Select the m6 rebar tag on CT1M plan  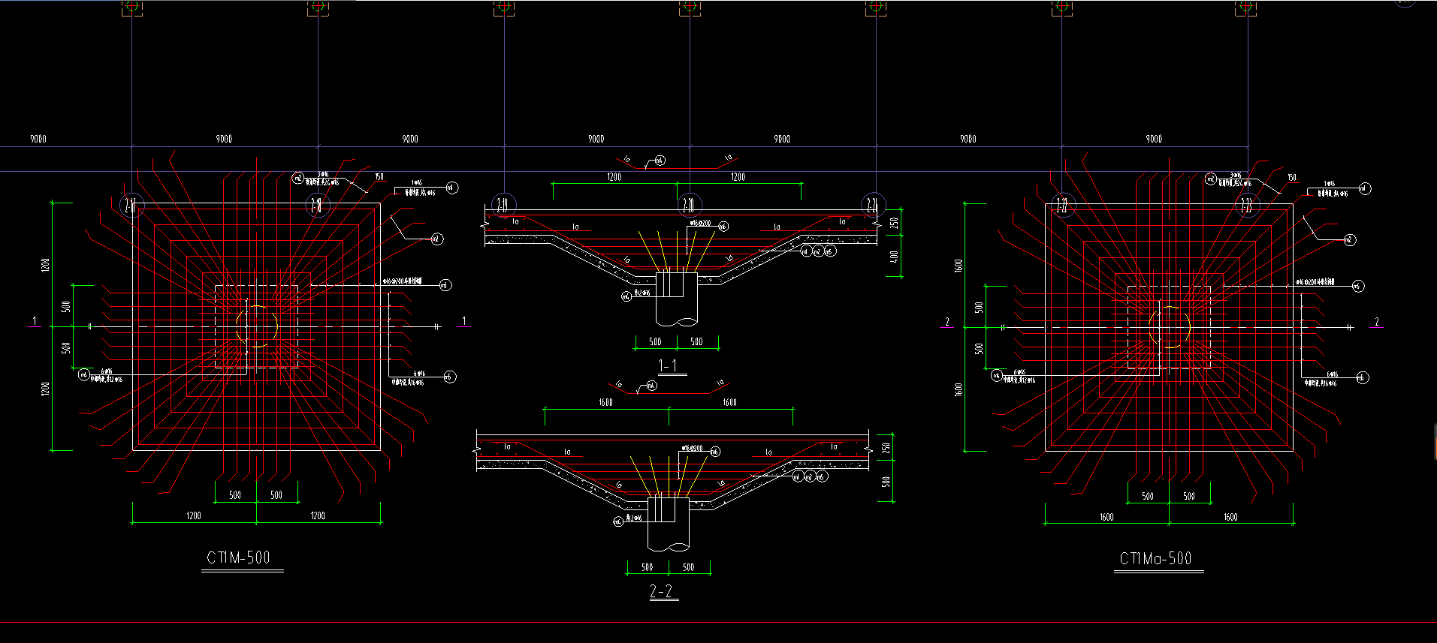[x=445, y=285]
